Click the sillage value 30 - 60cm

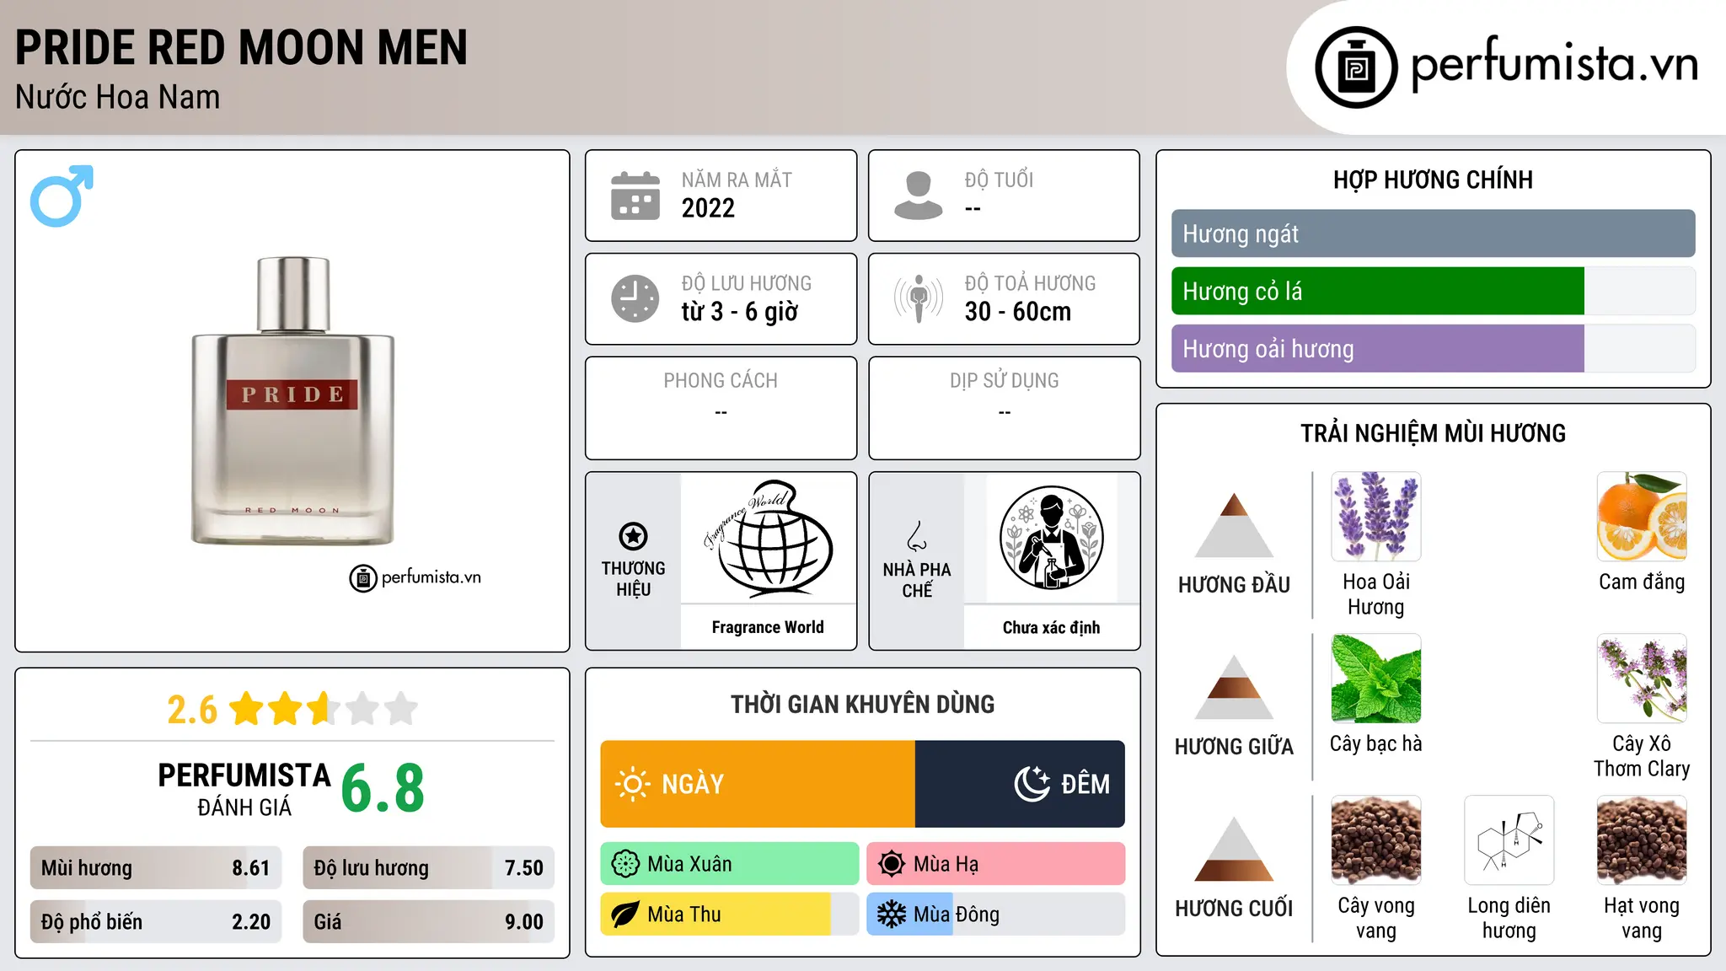[1018, 312]
